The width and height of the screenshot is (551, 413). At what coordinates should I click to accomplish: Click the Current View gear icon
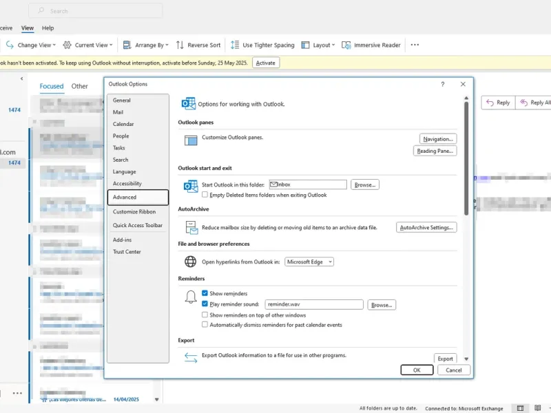pyautogui.click(x=67, y=45)
